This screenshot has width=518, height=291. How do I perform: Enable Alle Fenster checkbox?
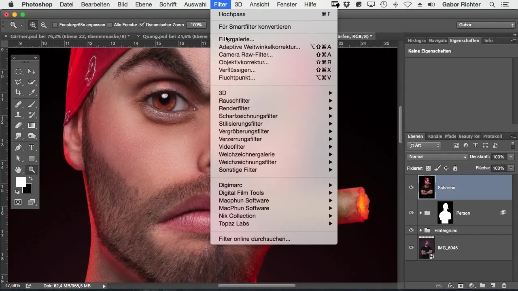click(x=110, y=25)
